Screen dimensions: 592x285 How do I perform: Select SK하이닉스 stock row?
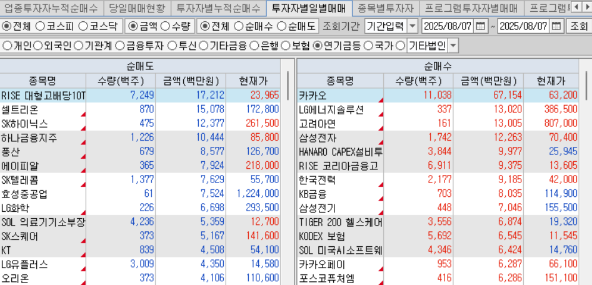[x=140, y=123]
